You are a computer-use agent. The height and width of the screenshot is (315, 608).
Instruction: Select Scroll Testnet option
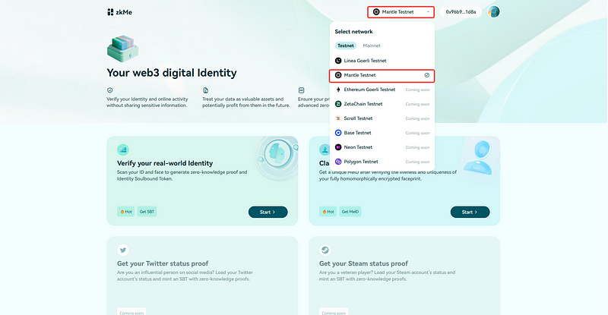(382, 118)
